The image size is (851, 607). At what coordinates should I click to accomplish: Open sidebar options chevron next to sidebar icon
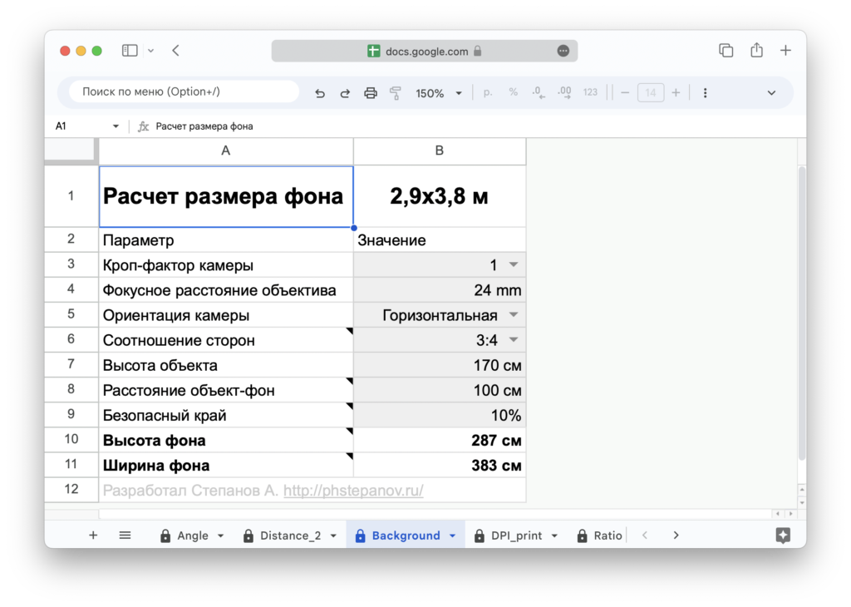tap(151, 51)
